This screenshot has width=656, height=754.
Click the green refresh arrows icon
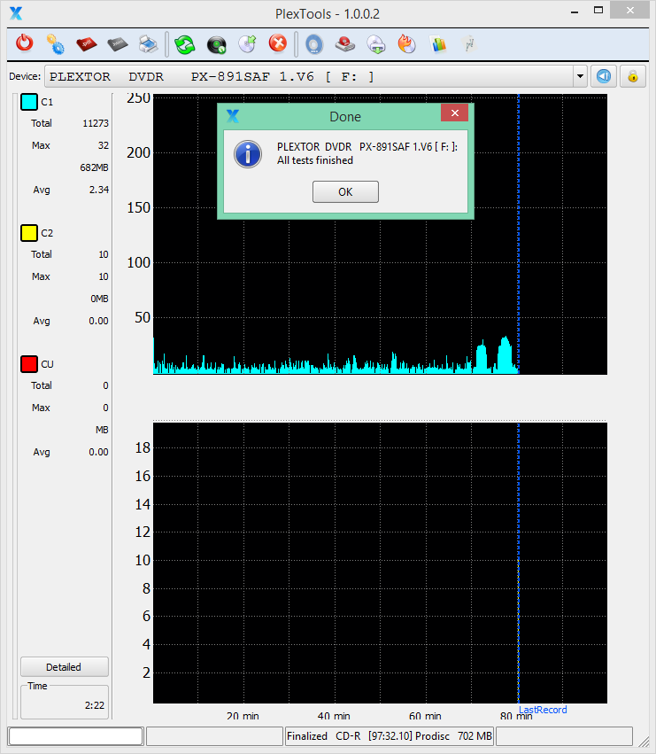pos(184,44)
